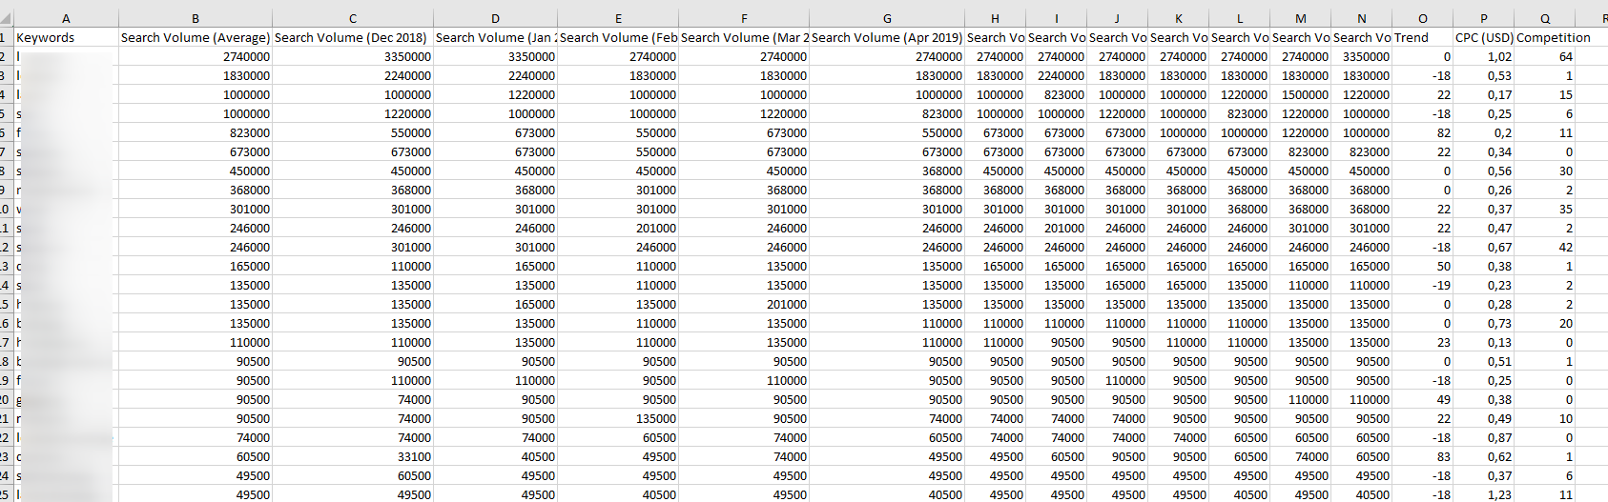Select the Search Volume (Dec 2018) cell
The width and height of the screenshot is (1608, 502).
(x=352, y=38)
